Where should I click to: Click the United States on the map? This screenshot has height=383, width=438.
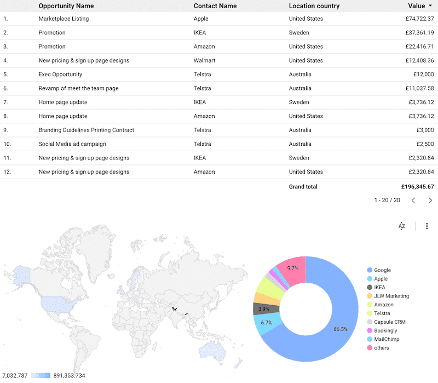click(57, 305)
